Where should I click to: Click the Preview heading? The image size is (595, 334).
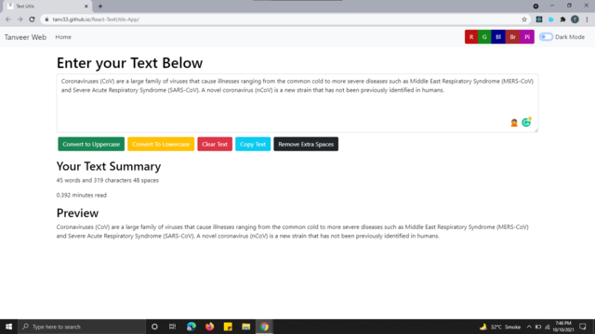click(x=77, y=212)
